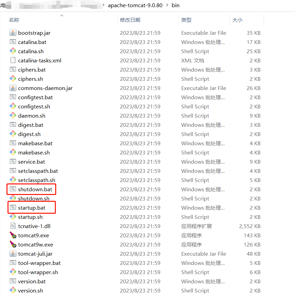Click the makebase.sh script icon
Viewport: 295px width, 300px height.
(x=13, y=152)
